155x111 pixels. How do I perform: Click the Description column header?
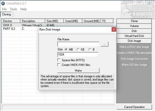(32, 21)
